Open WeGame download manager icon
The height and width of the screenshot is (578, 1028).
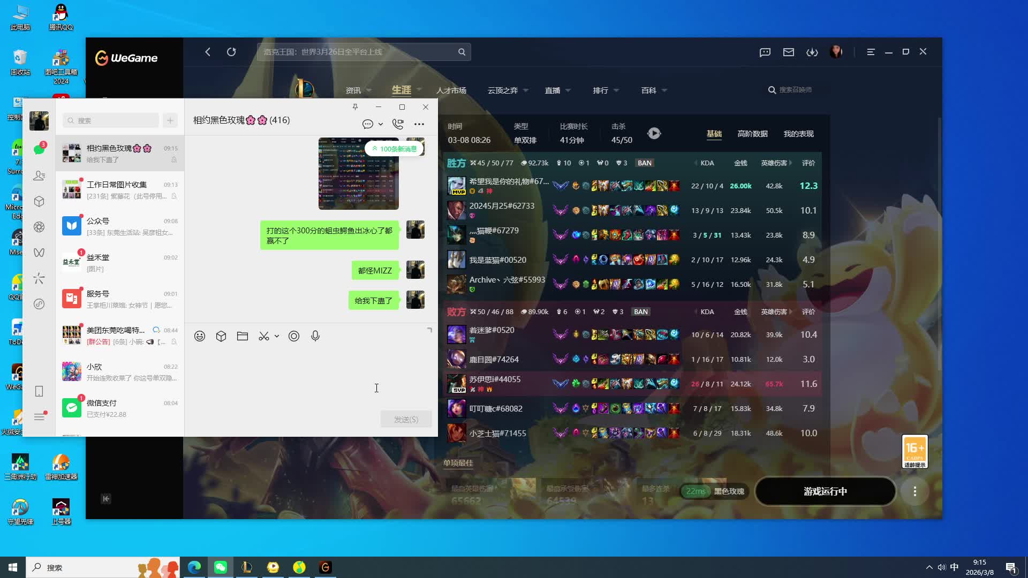click(812, 52)
